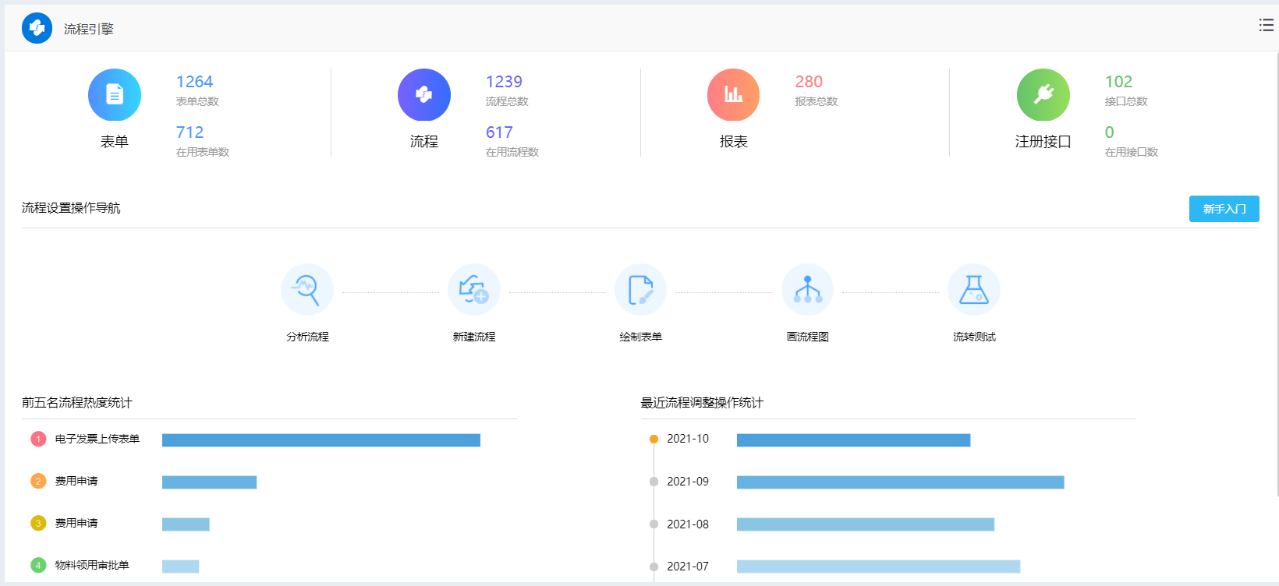The width and height of the screenshot is (1279, 586).
Task: Click the 617 在用流程数 value
Action: (x=500, y=132)
